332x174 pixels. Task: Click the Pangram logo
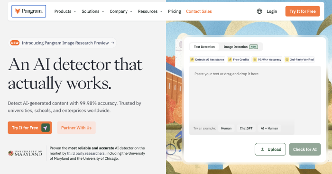click(x=29, y=11)
